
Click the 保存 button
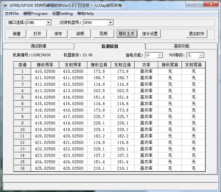[58, 34]
